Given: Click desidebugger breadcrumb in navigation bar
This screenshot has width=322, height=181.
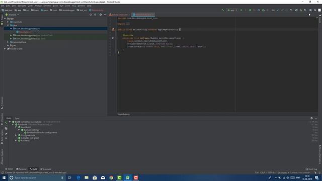Looking at the screenshot, I should [67, 10].
